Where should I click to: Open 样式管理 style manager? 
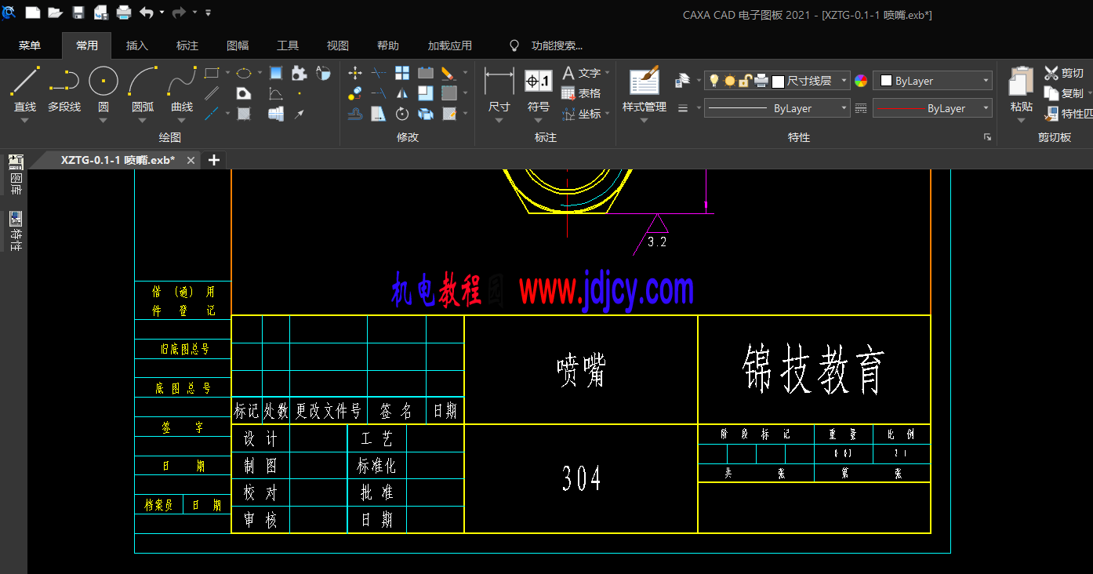coord(645,89)
